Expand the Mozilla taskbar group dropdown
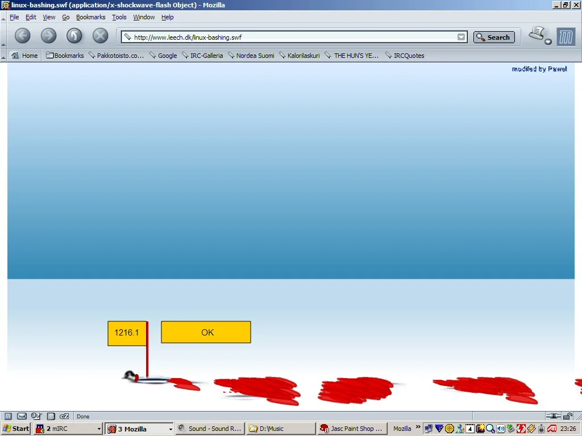This screenshot has height=436, width=582. coord(170,429)
